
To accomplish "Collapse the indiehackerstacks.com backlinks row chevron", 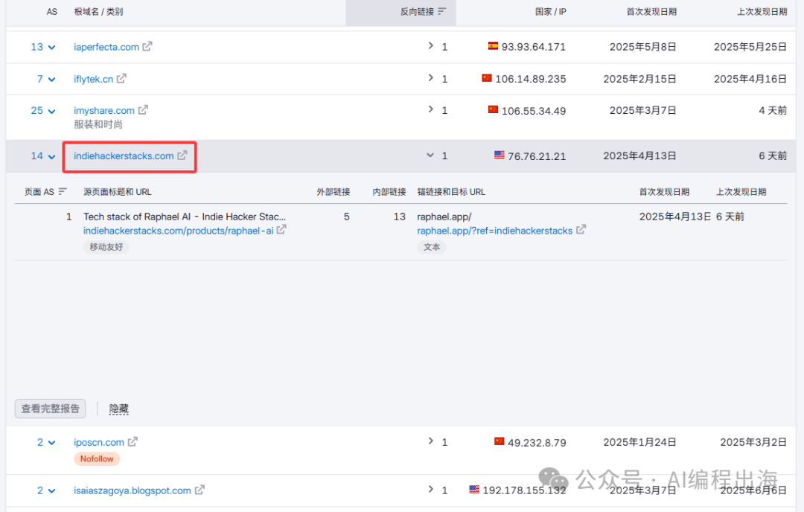I will pos(430,156).
